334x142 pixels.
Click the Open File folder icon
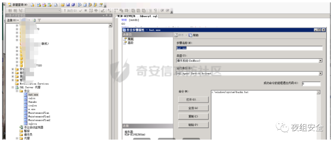coord(62,5)
